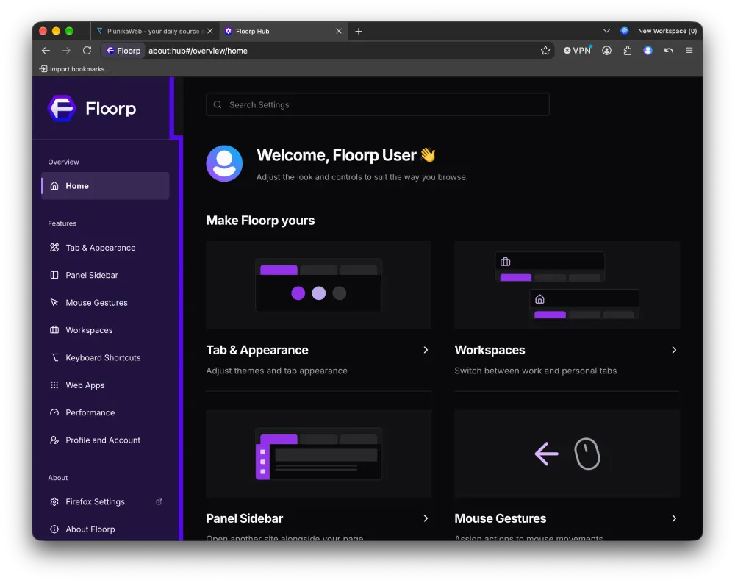Click the forward navigation arrow
Image resolution: width=735 pixels, height=583 pixels.
[x=67, y=51]
